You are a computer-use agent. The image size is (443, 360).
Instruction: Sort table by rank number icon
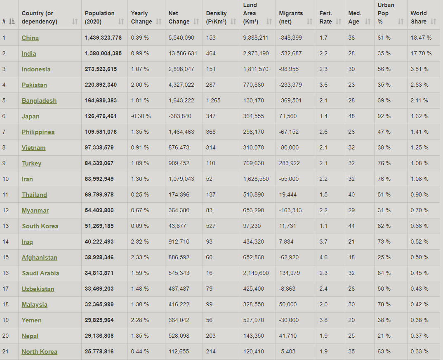coord(12,21)
